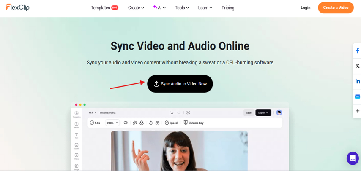
Task: Click the Create a Video button
Action: (336, 8)
